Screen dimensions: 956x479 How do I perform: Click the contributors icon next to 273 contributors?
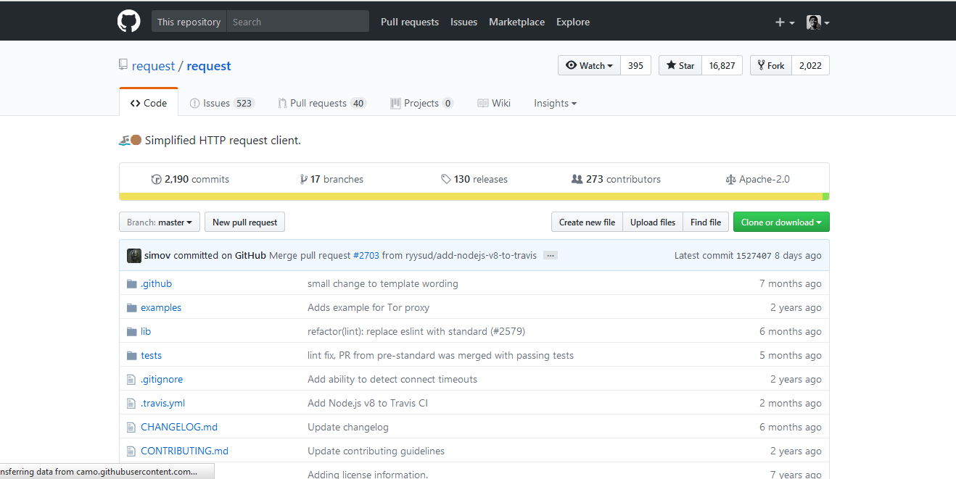point(577,179)
